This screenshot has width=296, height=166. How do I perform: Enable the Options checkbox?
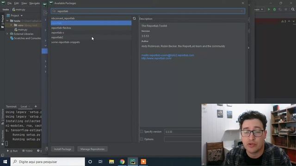pos(142,139)
